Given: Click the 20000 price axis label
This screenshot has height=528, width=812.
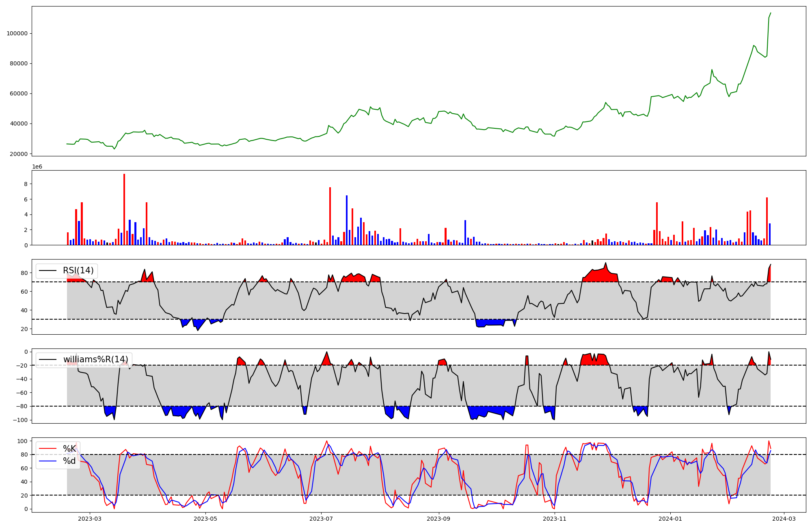Looking at the screenshot, I should pyautogui.click(x=19, y=154).
